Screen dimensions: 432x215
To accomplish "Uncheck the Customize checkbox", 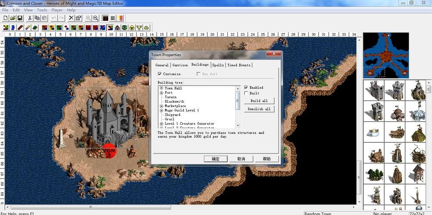I will pyautogui.click(x=160, y=74).
